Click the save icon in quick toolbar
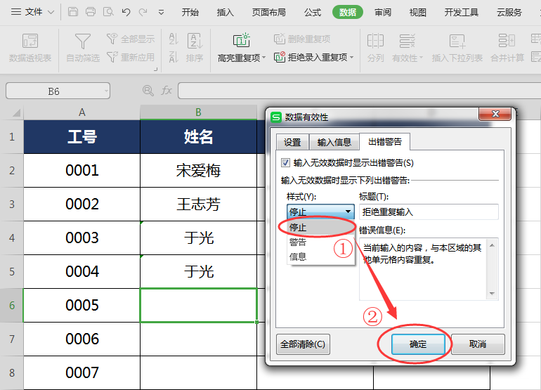Image resolution: width=541 pixels, height=390 pixels. click(x=73, y=12)
